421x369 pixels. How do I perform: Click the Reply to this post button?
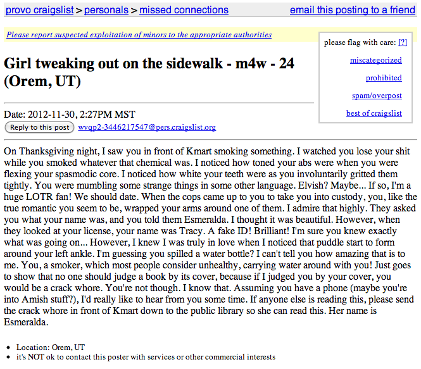[39, 127]
